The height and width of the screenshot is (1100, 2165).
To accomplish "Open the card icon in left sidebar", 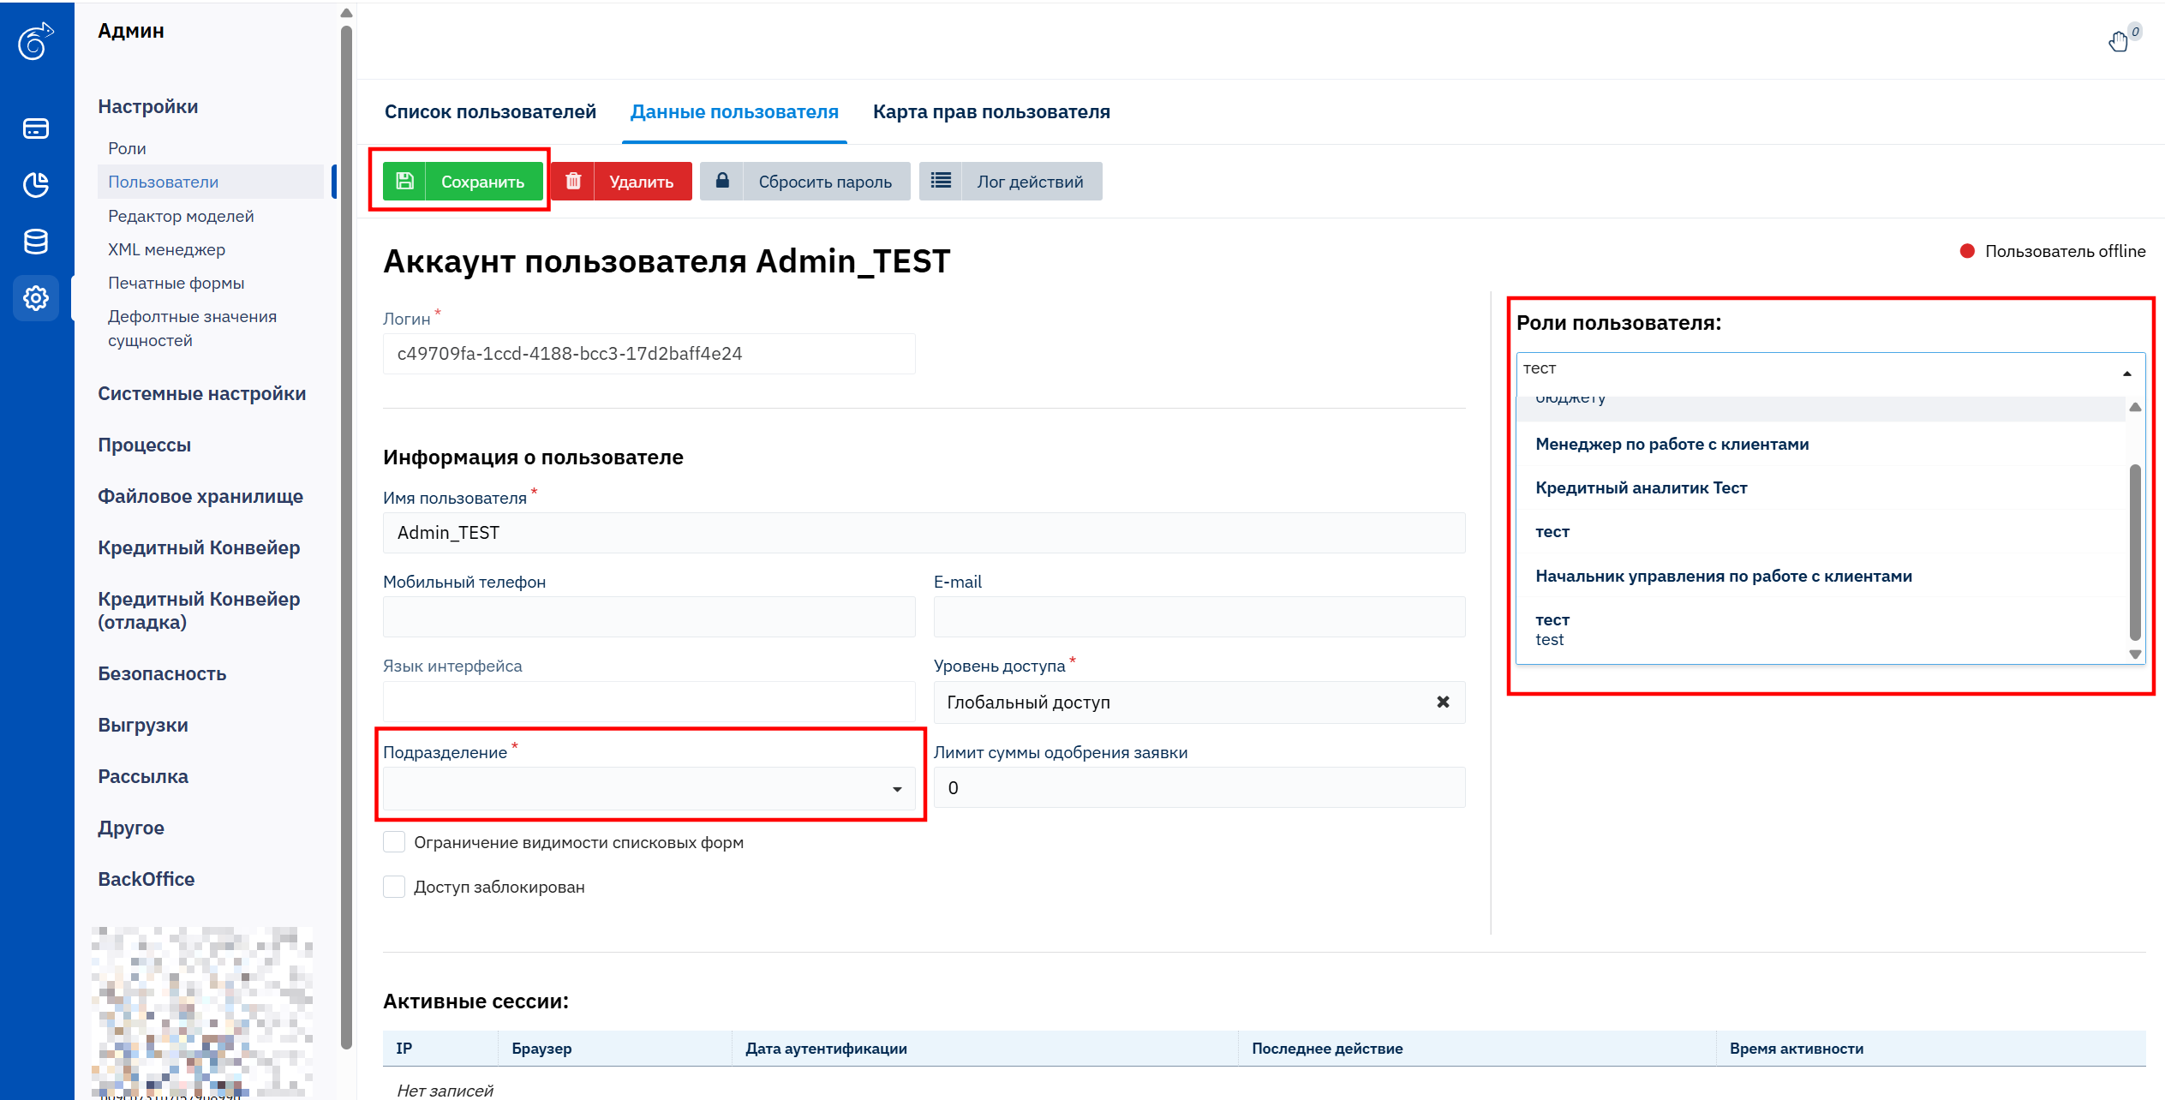I will (x=35, y=129).
